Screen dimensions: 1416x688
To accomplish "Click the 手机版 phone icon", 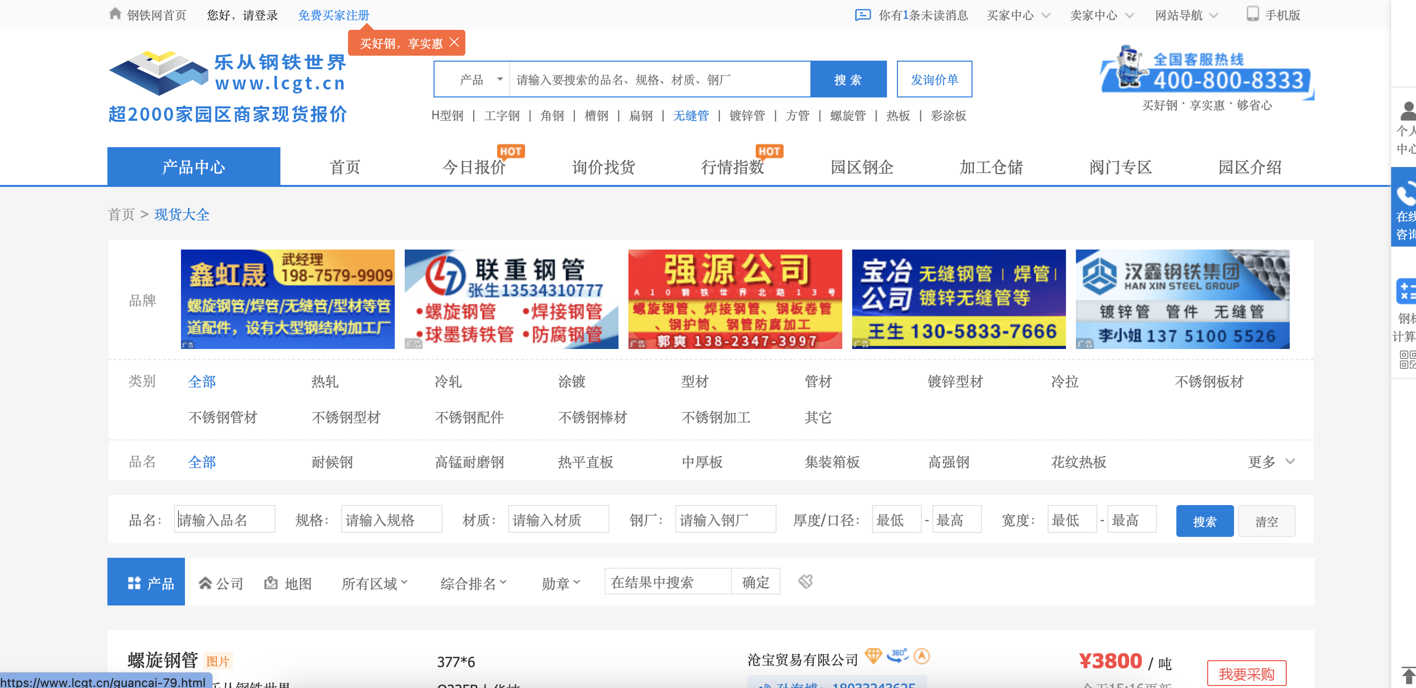I will pyautogui.click(x=1252, y=14).
